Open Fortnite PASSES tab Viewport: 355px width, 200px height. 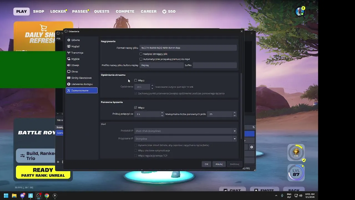pos(80,11)
